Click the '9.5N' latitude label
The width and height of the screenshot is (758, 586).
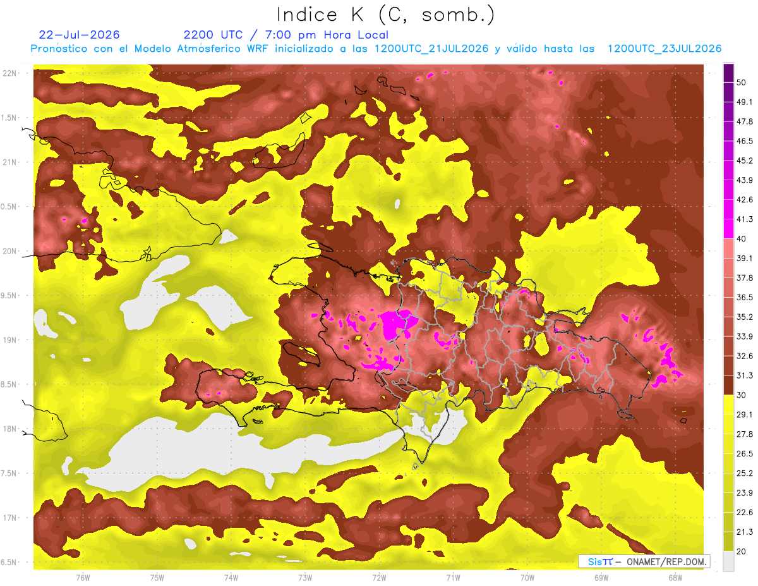pyautogui.click(x=9, y=295)
